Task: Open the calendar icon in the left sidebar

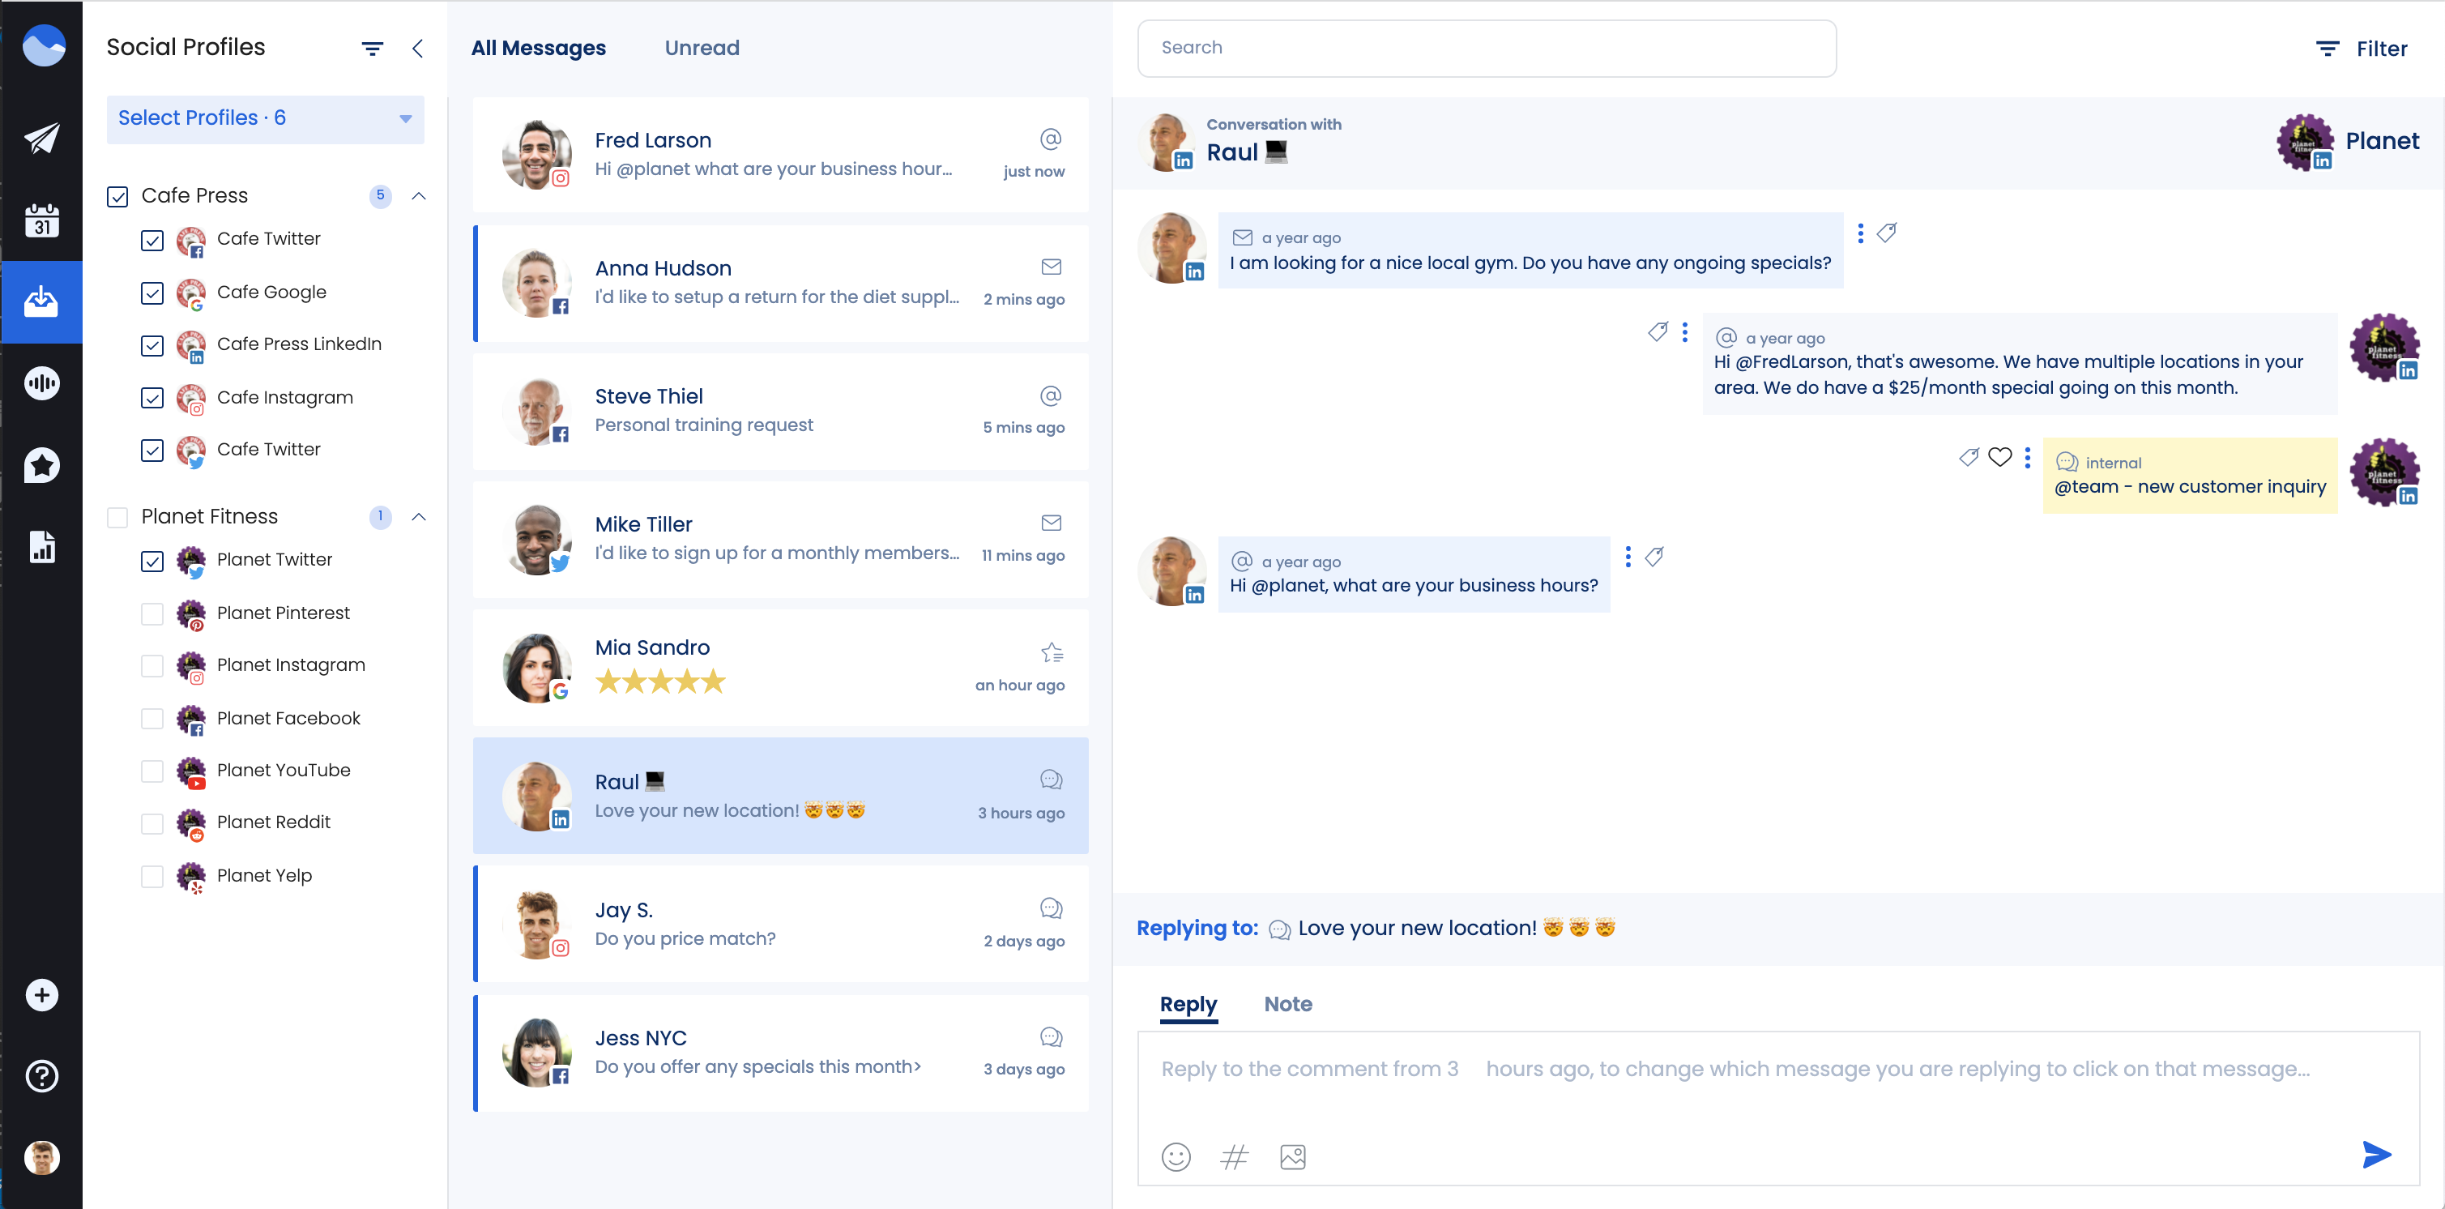Action: pos(42,220)
